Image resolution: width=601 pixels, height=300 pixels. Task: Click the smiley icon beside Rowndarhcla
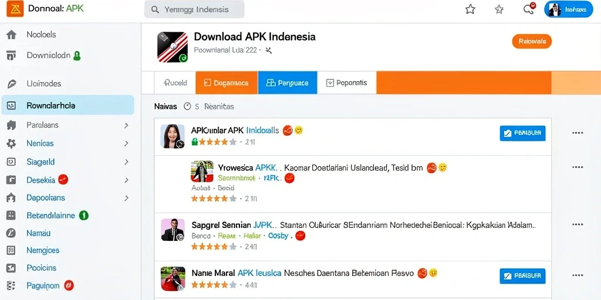click(x=12, y=105)
